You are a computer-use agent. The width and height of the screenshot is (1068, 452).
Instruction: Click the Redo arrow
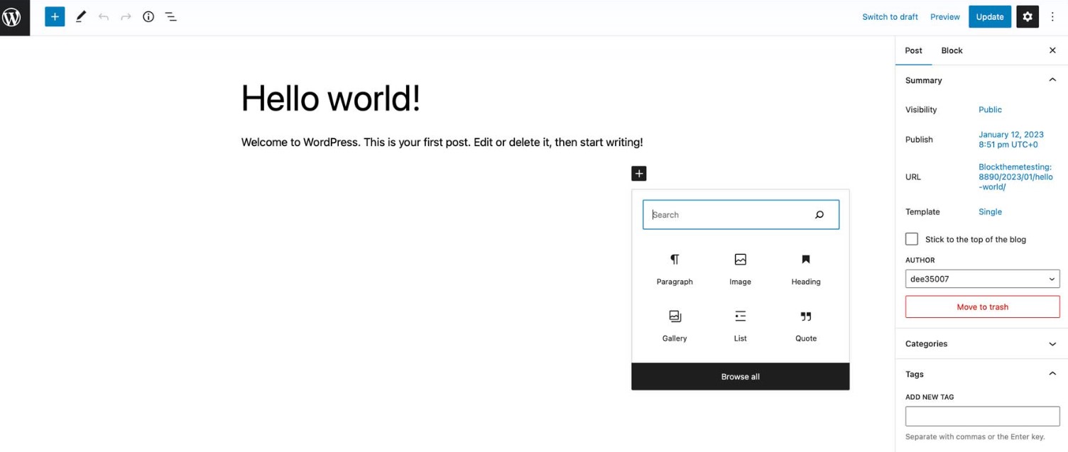[126, 17]
